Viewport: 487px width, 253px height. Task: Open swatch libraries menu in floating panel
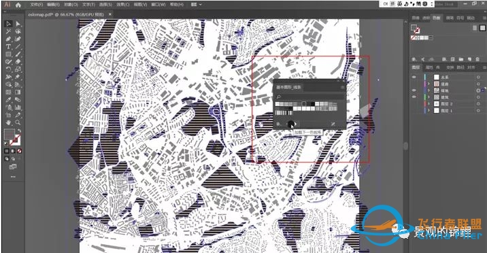[x=279, y=124]
